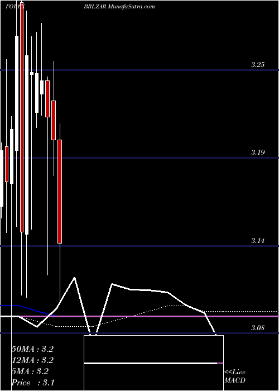Click the 3.25 price level label
The image size is (279, 391).
tap(257, 65)
